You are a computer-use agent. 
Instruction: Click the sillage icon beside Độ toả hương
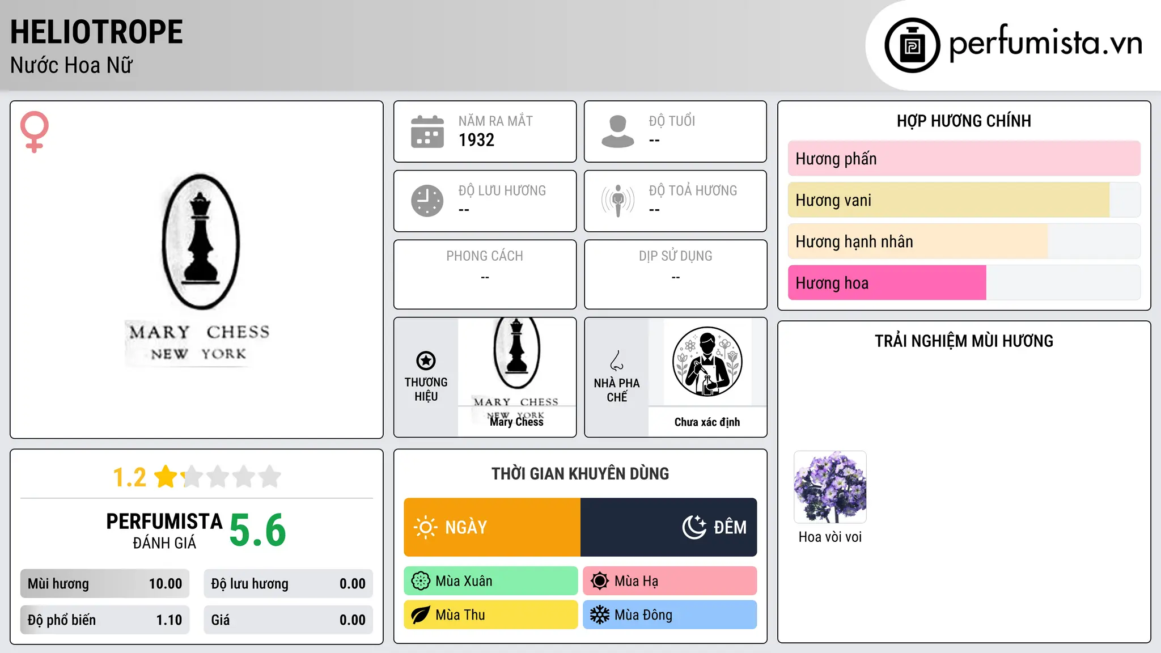pos(618,201)
